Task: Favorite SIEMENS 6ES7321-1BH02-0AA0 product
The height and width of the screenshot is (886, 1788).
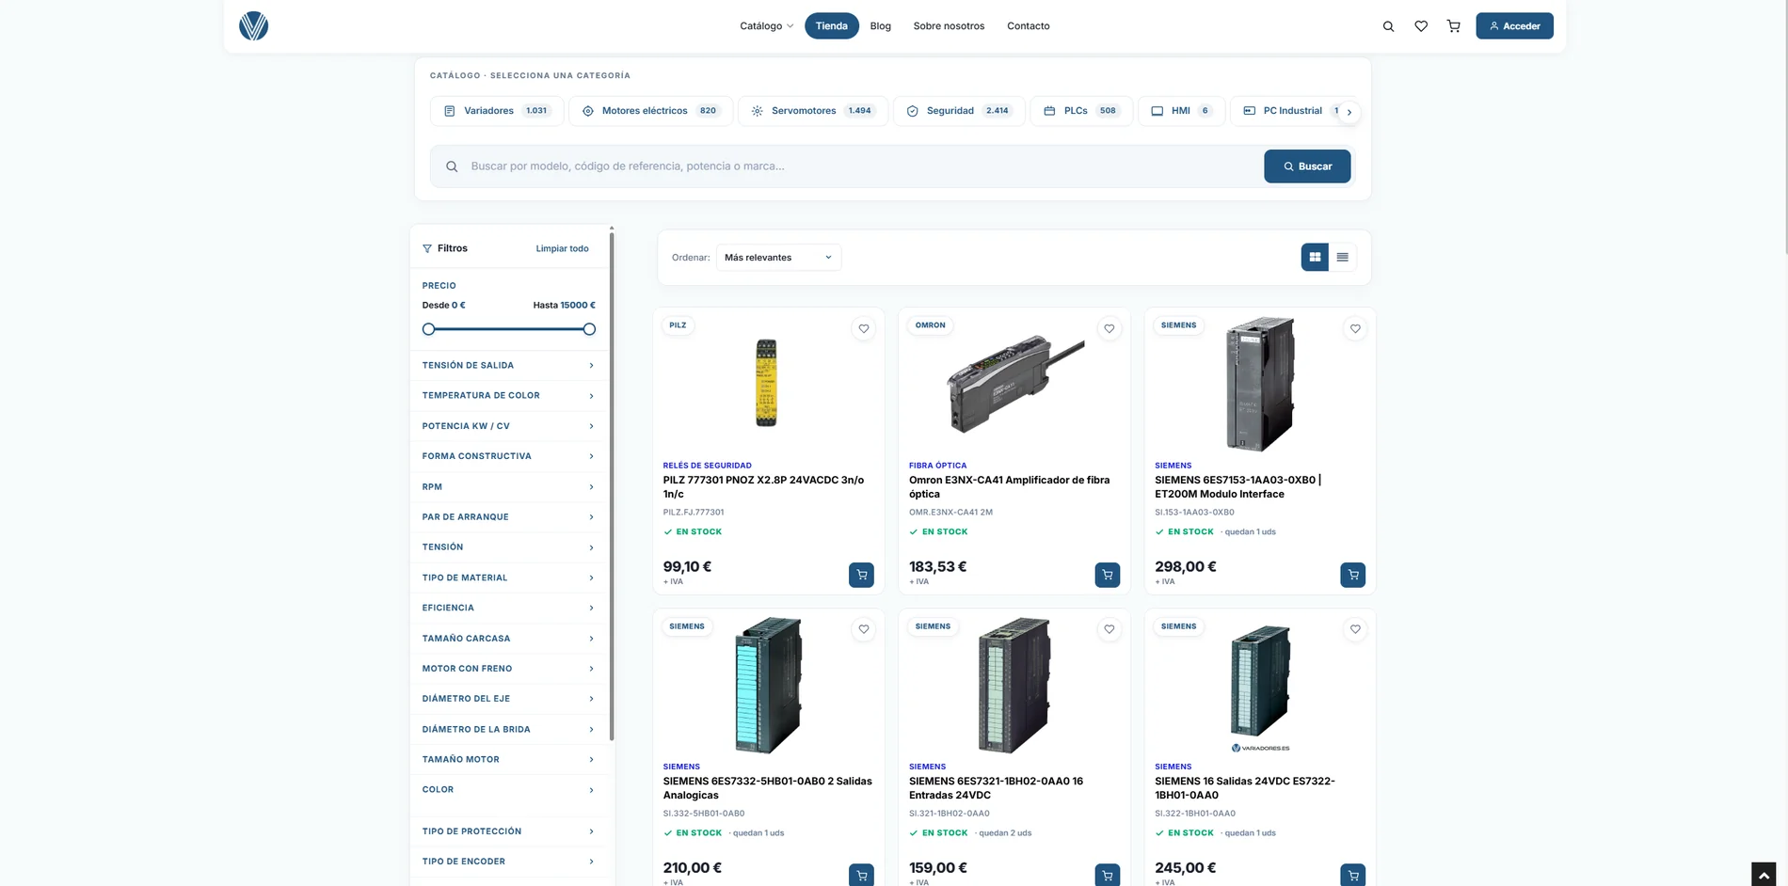Action: click(1110, 629)
